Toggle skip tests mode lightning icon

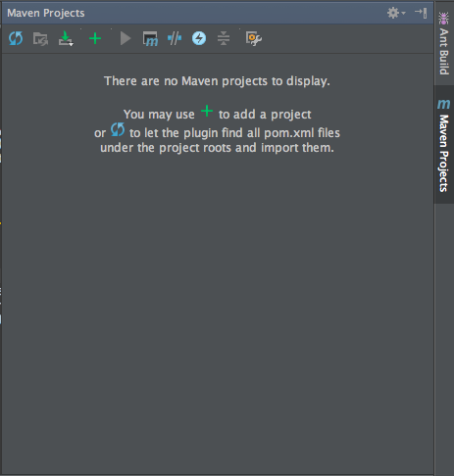tap(199, 38)
